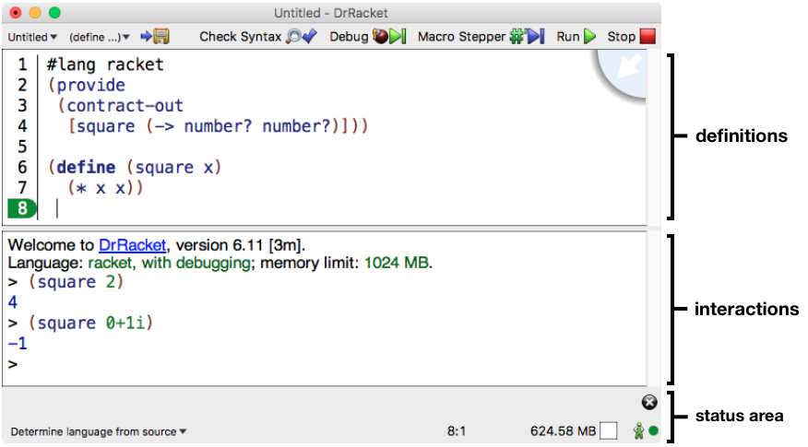
Task: Click the Macro Stepper icon
Action: pyautogui.click(x=527, y=36)
